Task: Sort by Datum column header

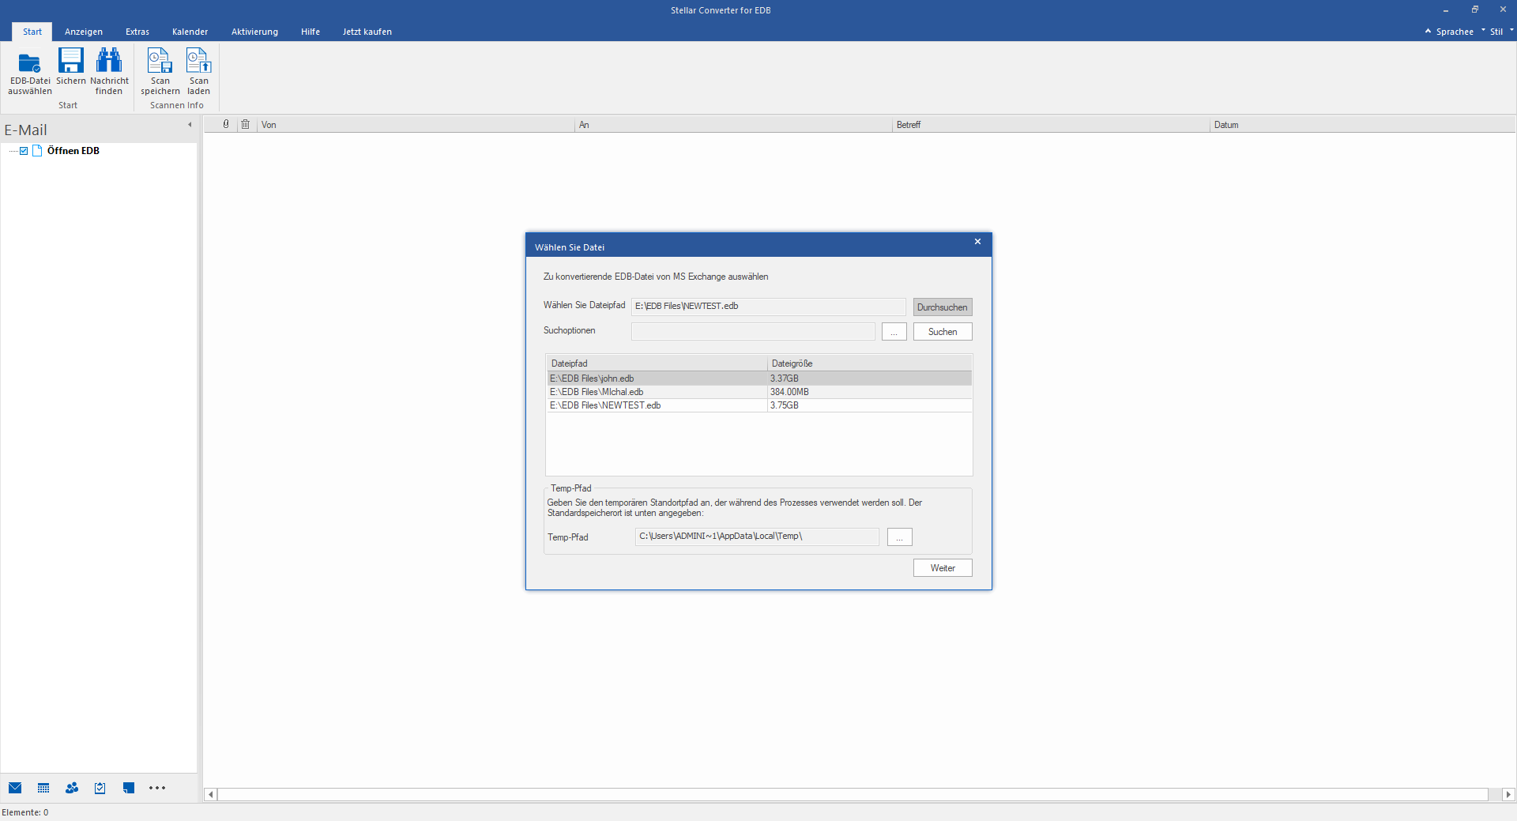Action: point(1362,125)
